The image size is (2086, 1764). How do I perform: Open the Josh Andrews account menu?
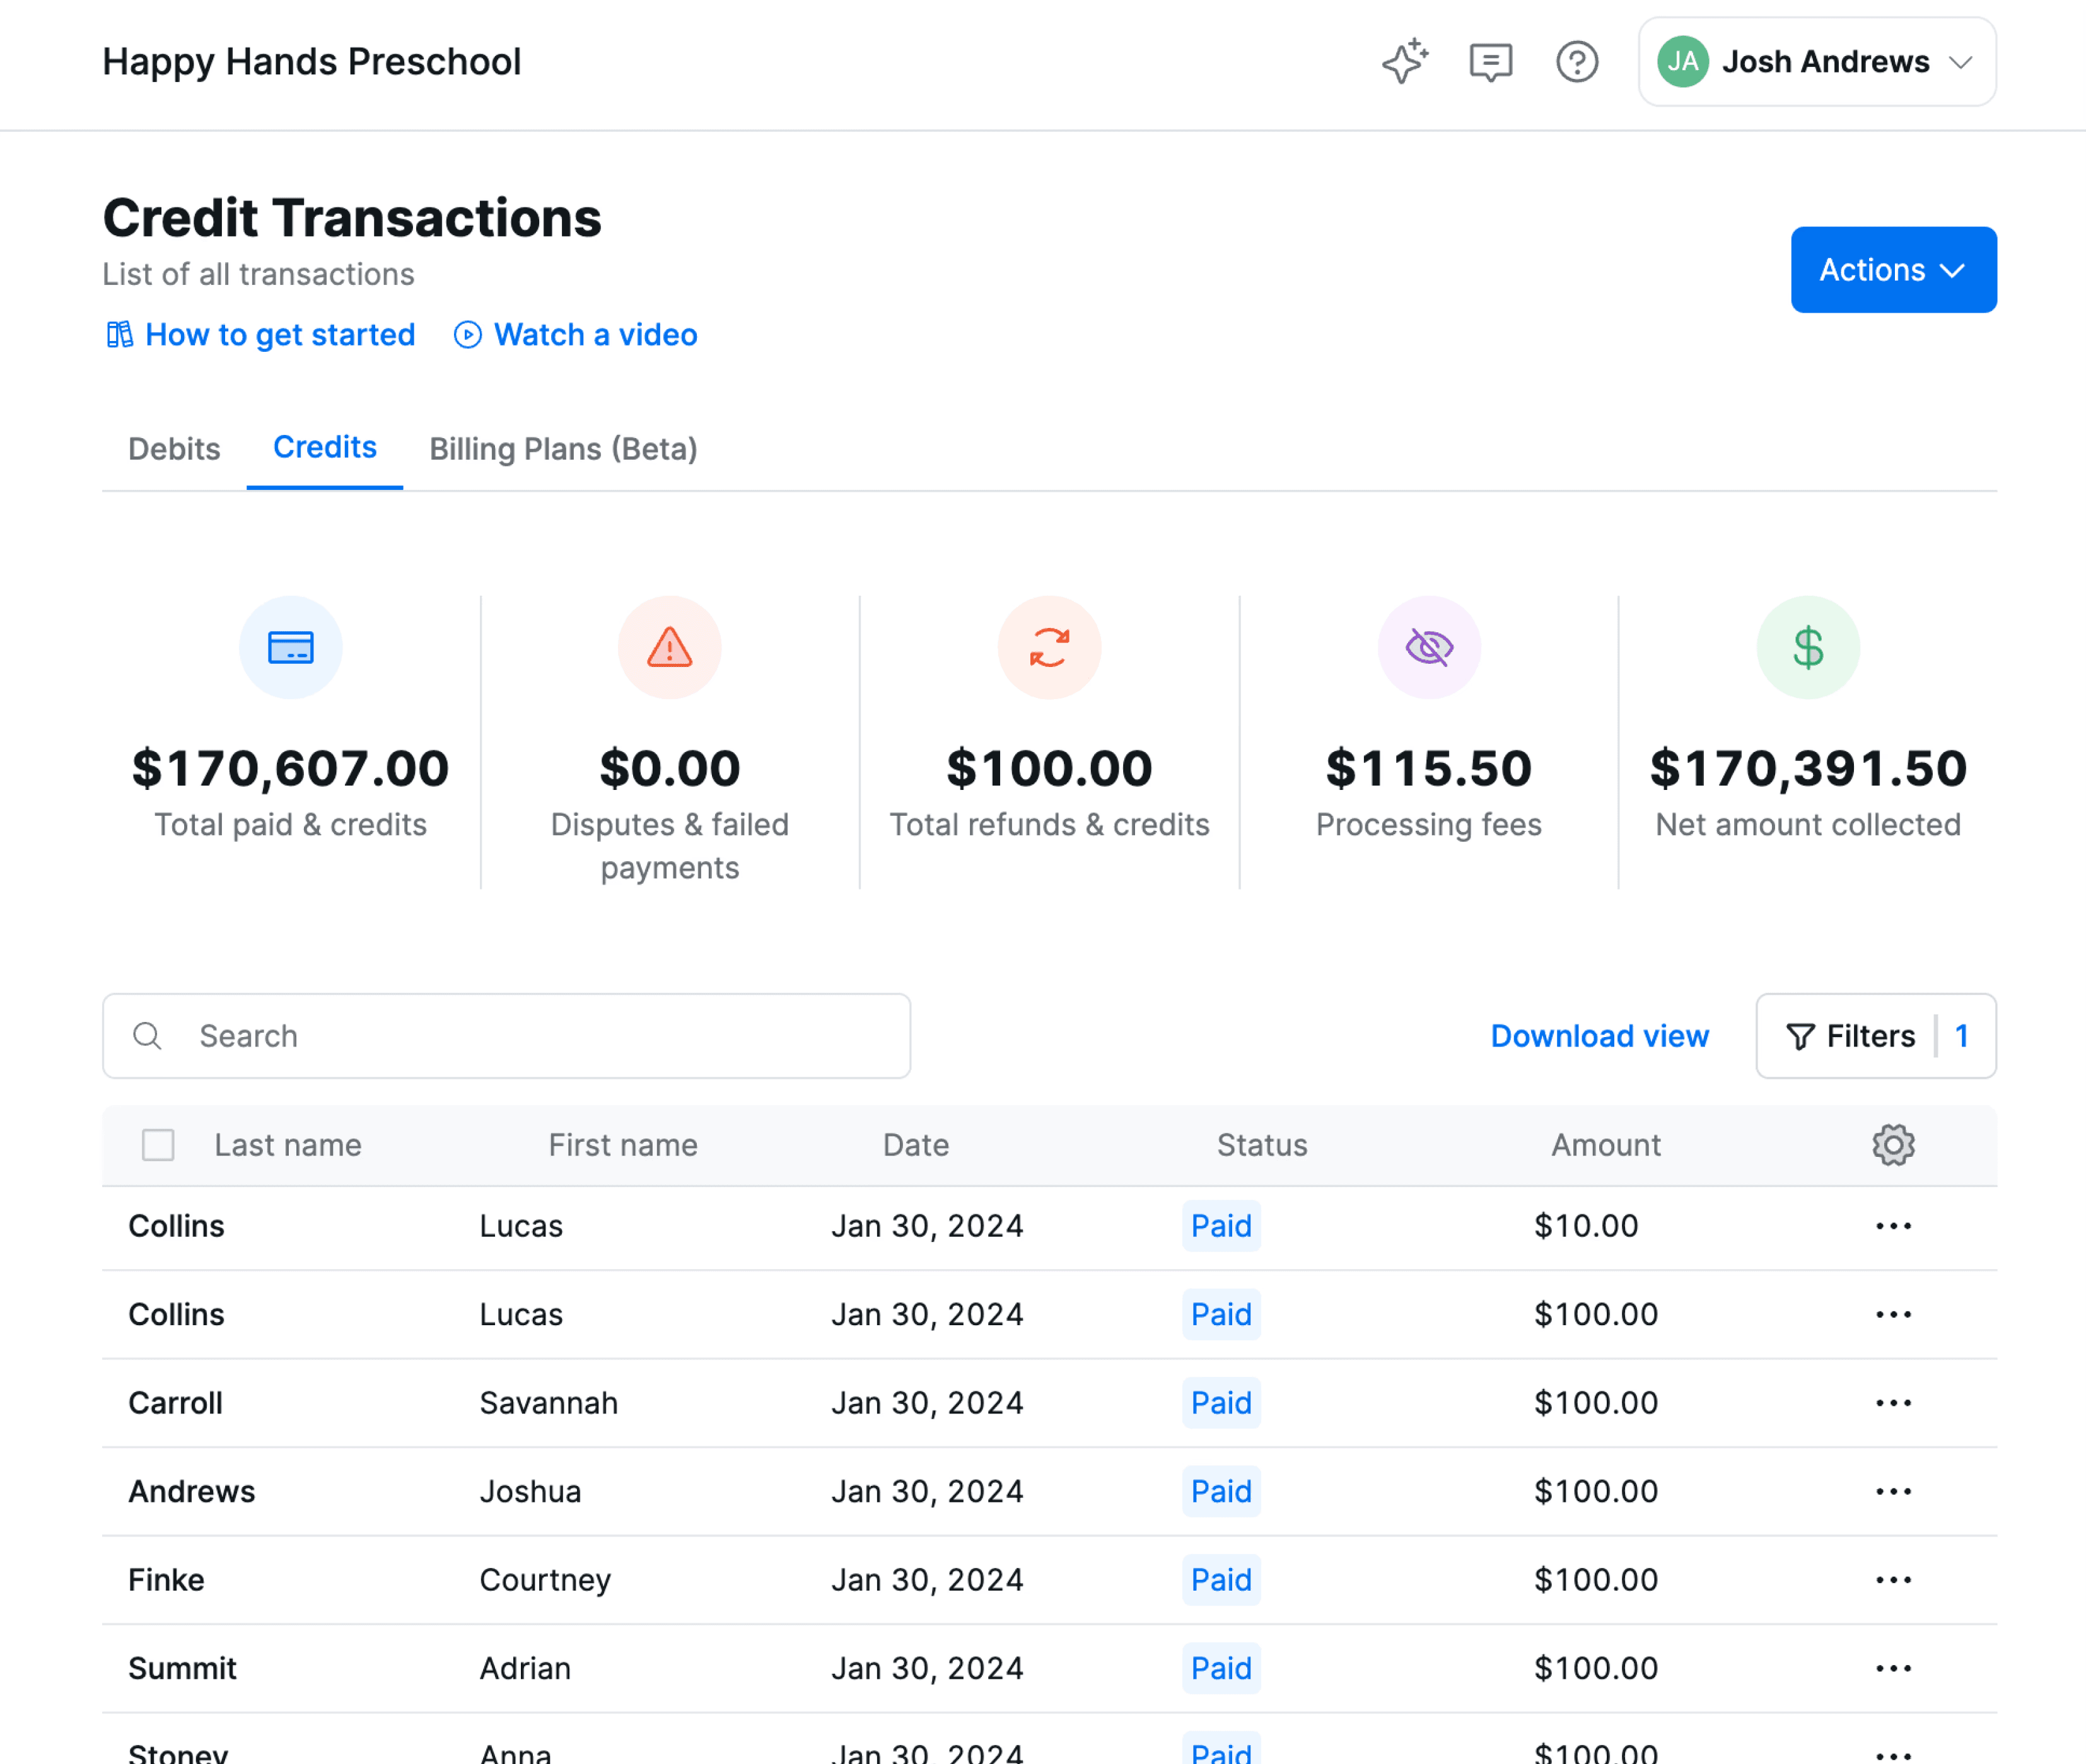(x=1816, y=62)
